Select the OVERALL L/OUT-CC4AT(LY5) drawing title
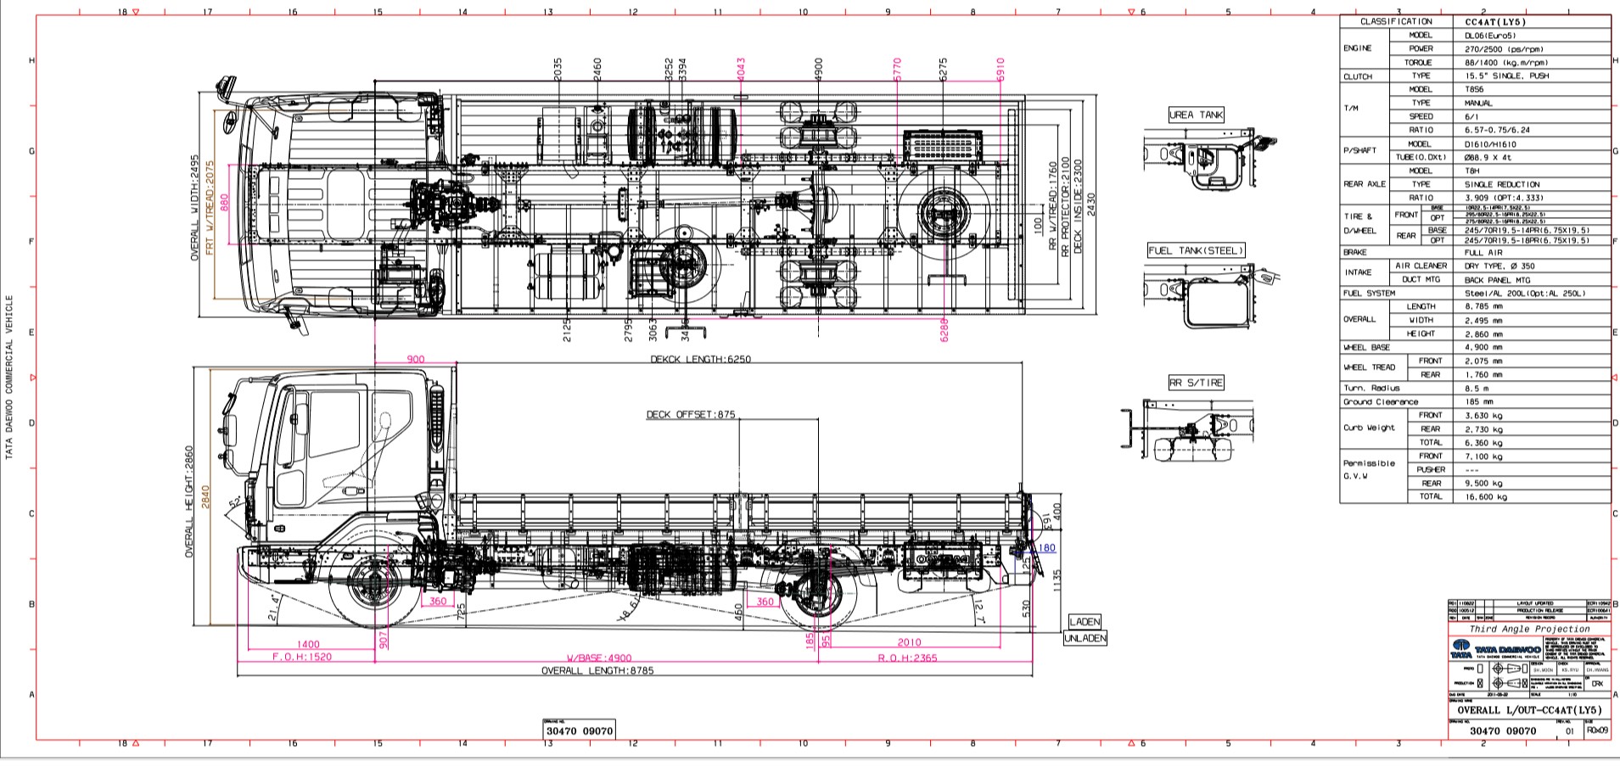Image resolution: width=1620 pixels, height=767 pixels. (1529, 710)
